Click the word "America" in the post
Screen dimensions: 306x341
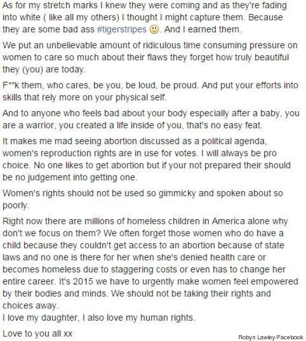(x=228, y=221)
